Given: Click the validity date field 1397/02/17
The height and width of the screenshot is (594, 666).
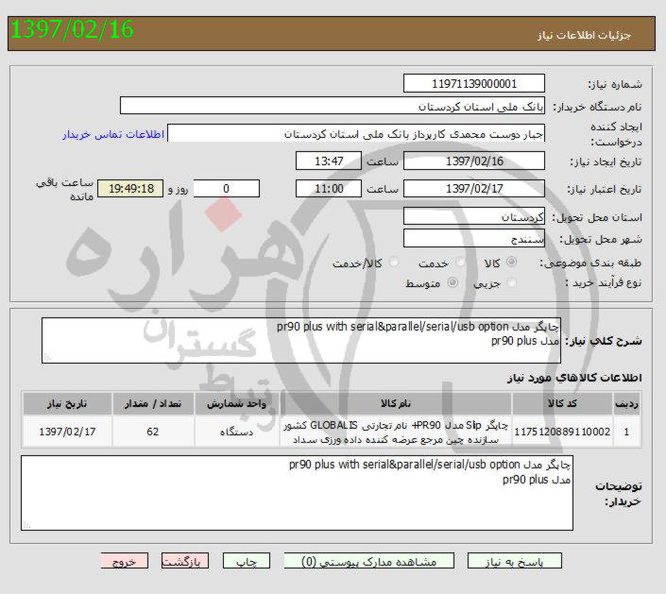Looking at the screenshot, I should [x=474, y=189].
